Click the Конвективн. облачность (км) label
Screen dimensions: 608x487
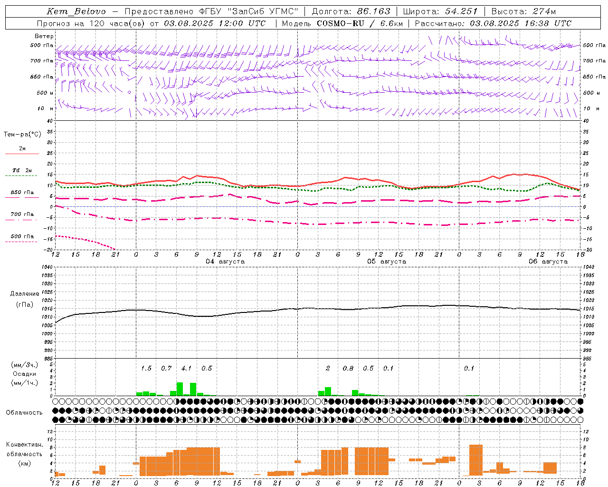tap(24, 454)
